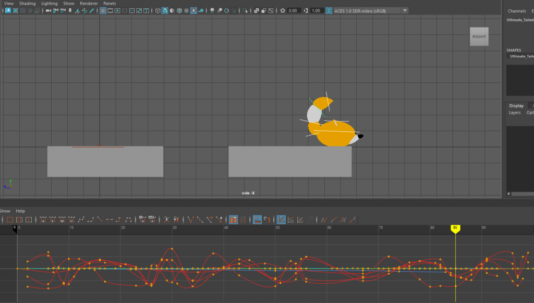Click the Image Plane icon
This screenshot has height=303, width=534.
pyautogui.click(x=77, y=10)
